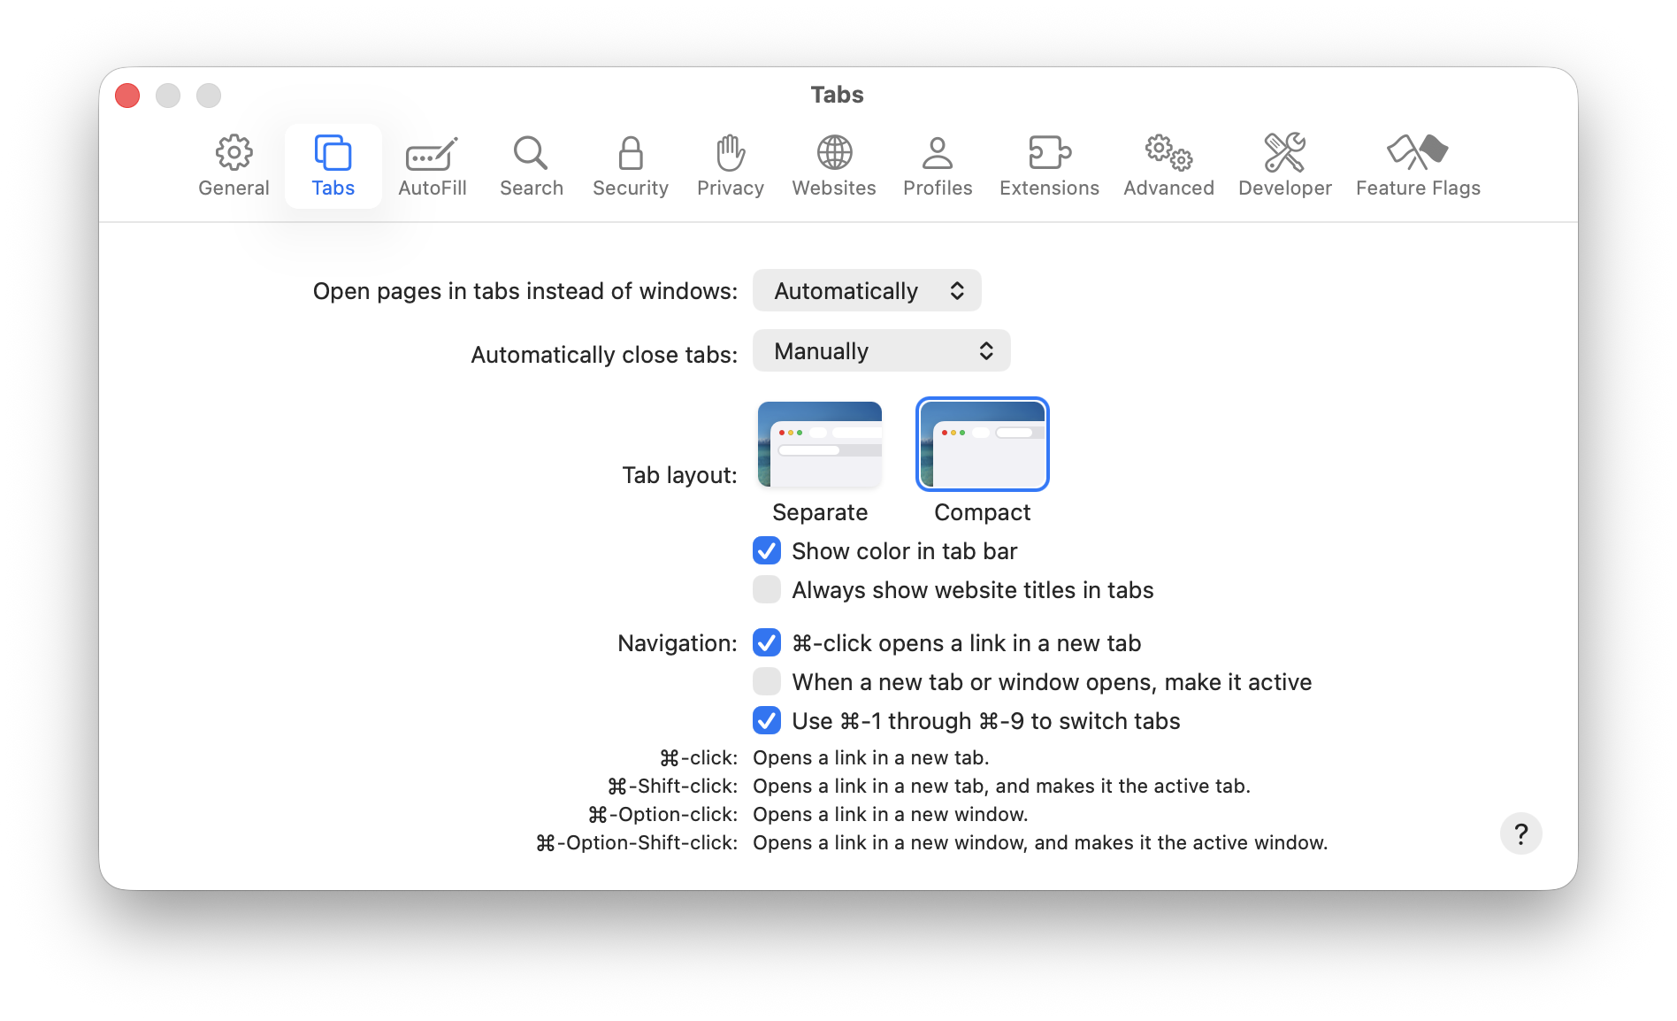Click the help question mark button
This screenshot has width=1677, height=1021.
coord(1520,833)
